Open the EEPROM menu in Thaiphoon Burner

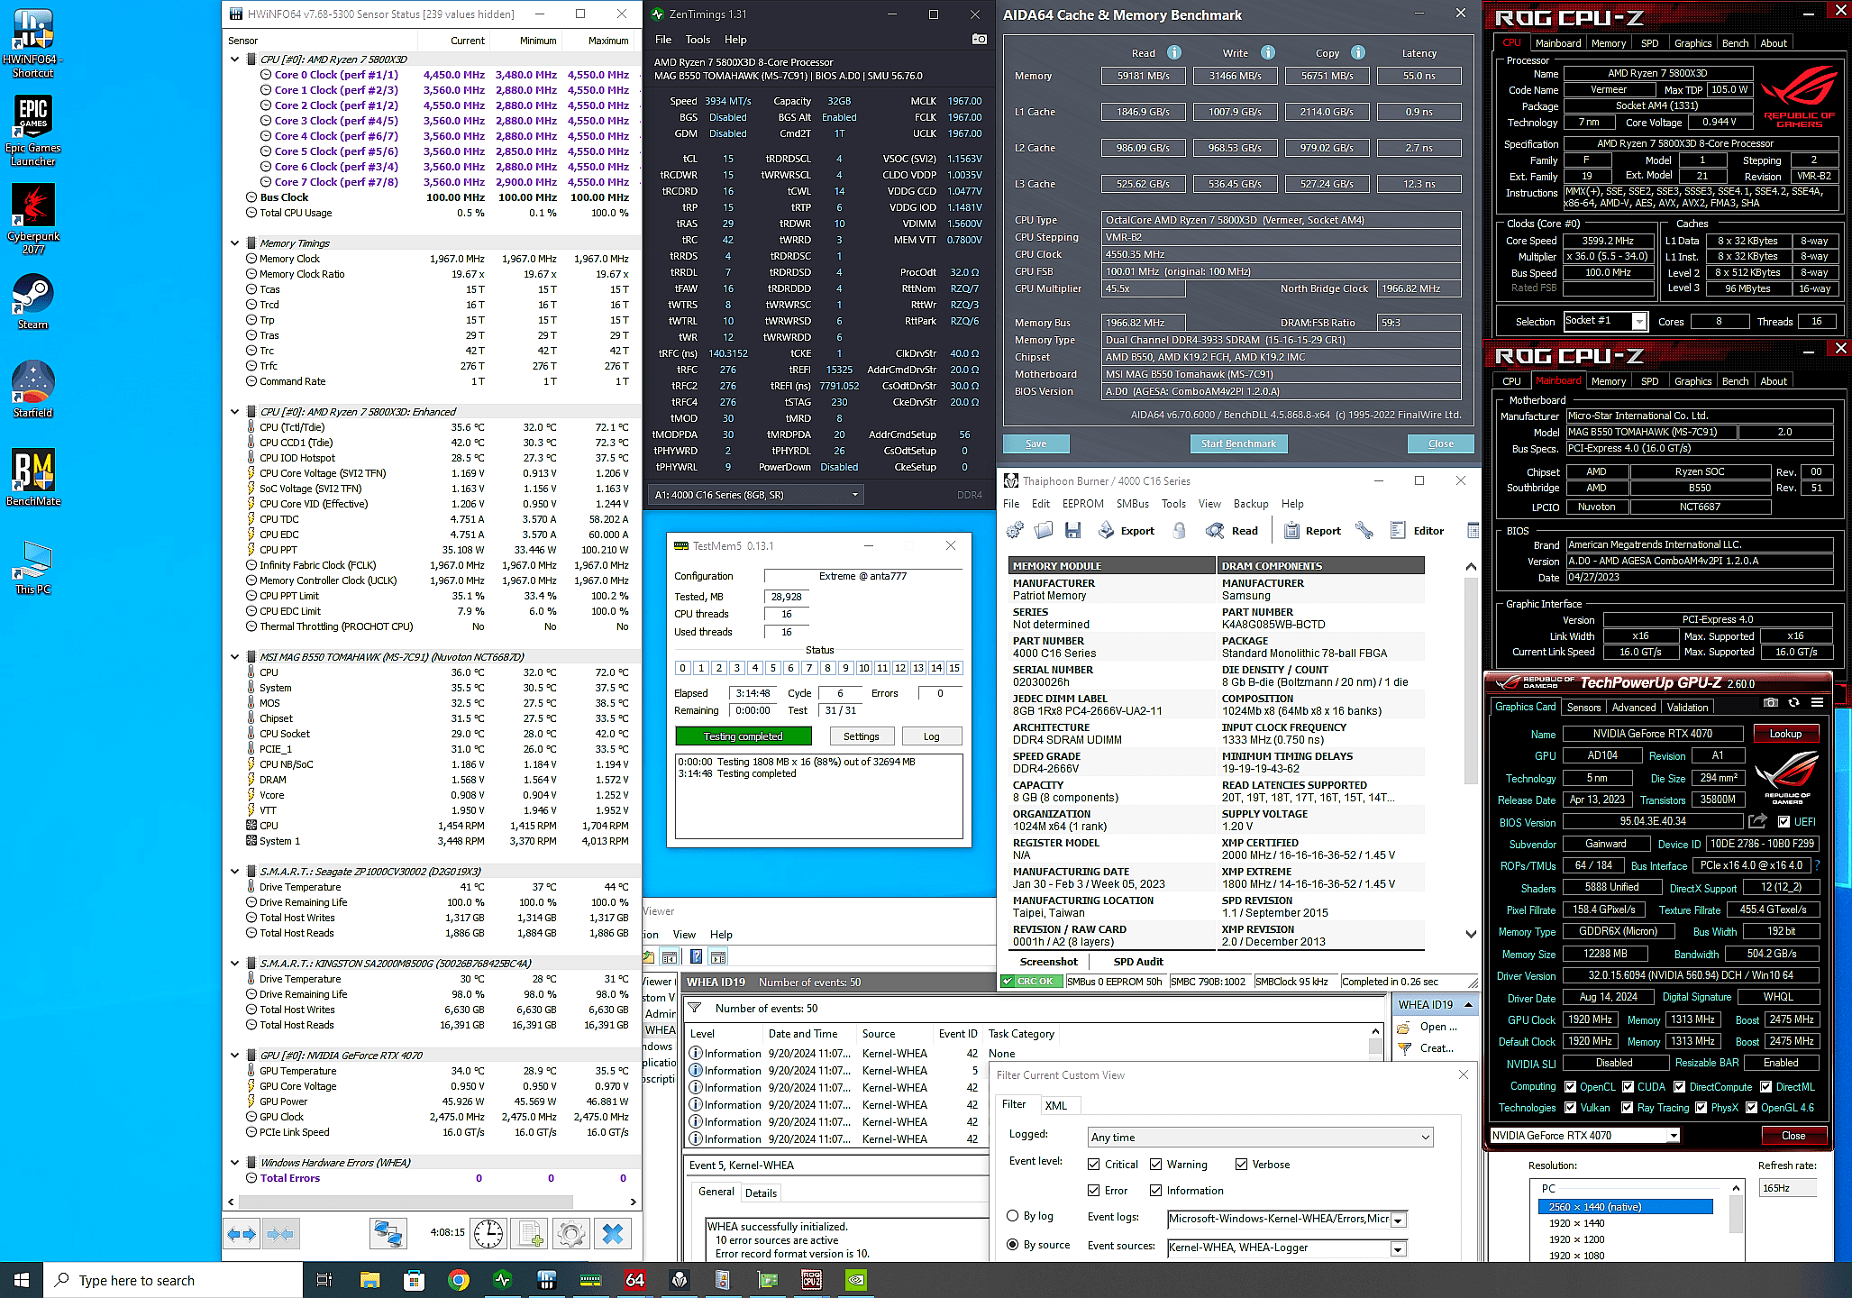click(1082, 504)
